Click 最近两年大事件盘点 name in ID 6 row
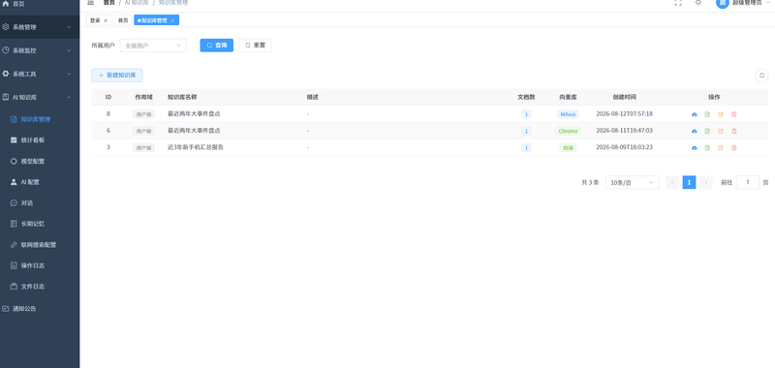Viewport: 775px width, 368px height. (x=194, y=131)
